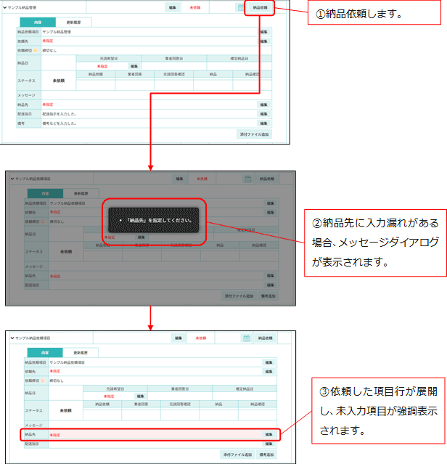Click the calendar icon in the dimmed middle panel

click(x=247, y=179)
